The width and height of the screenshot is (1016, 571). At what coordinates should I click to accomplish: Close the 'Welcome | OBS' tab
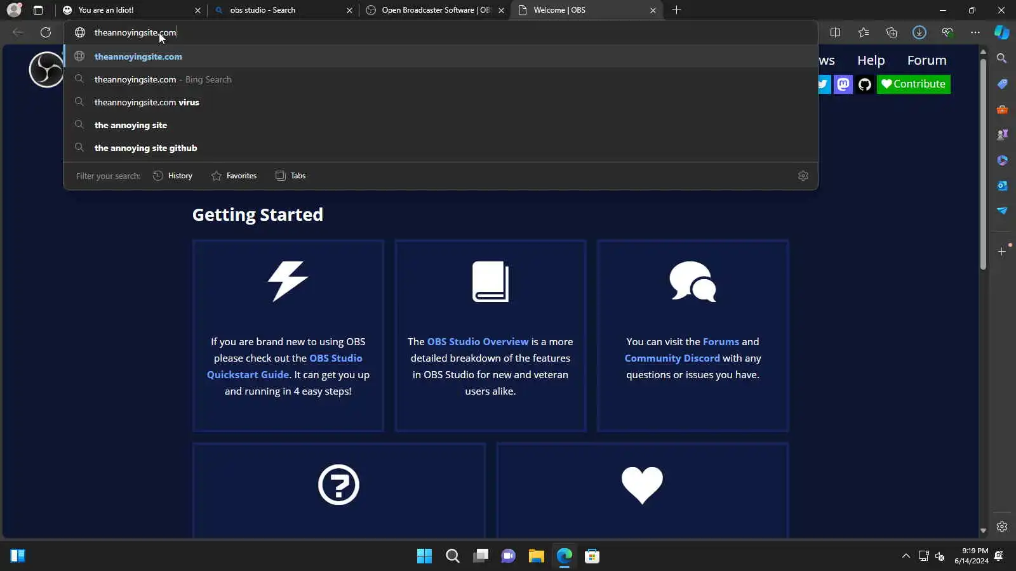(653, 10)
